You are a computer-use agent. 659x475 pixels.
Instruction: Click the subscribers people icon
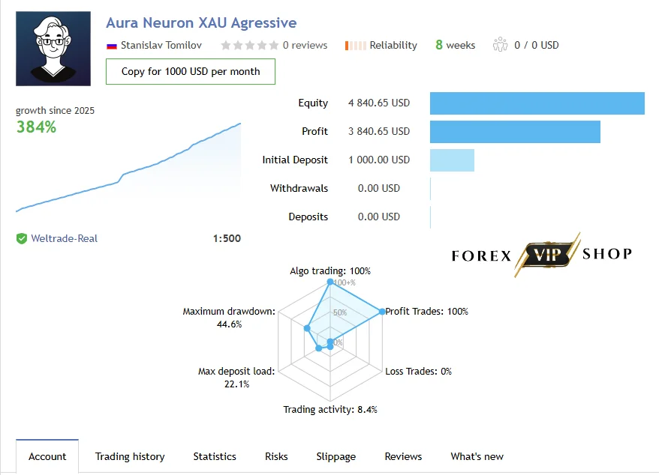[x=500, y=44]
